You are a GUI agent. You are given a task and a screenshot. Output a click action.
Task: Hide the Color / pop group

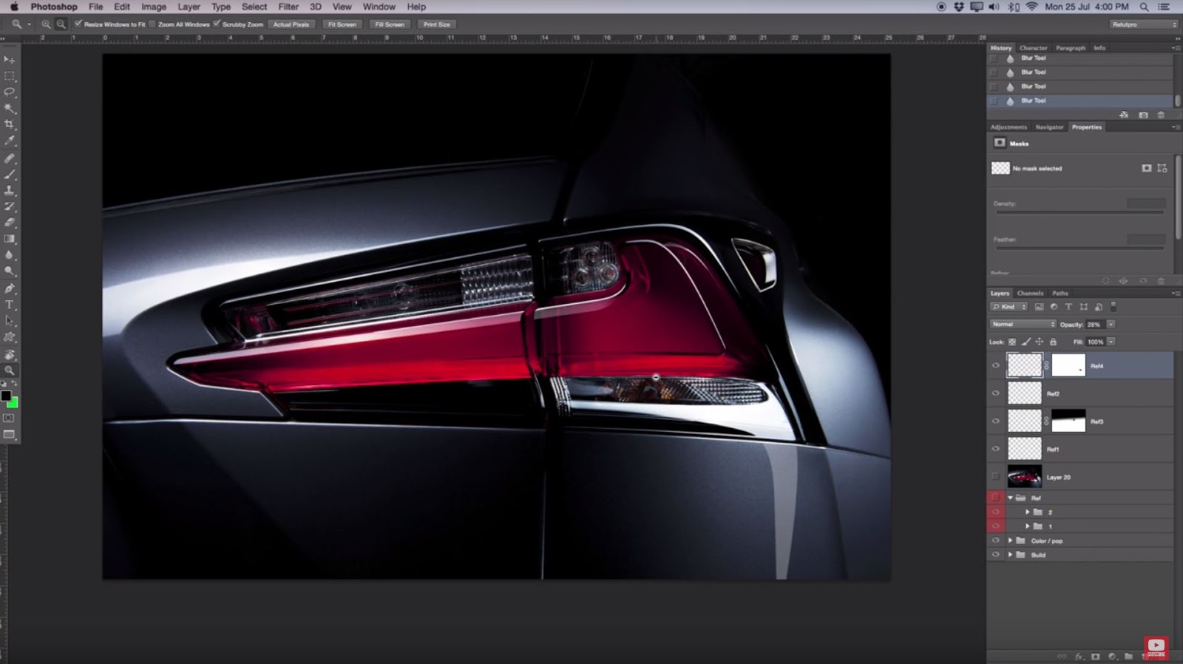(x=995, y=541)
